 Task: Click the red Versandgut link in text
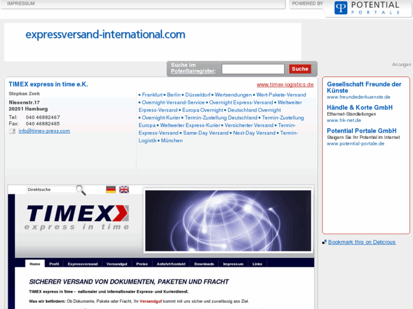tap(151, 302)
